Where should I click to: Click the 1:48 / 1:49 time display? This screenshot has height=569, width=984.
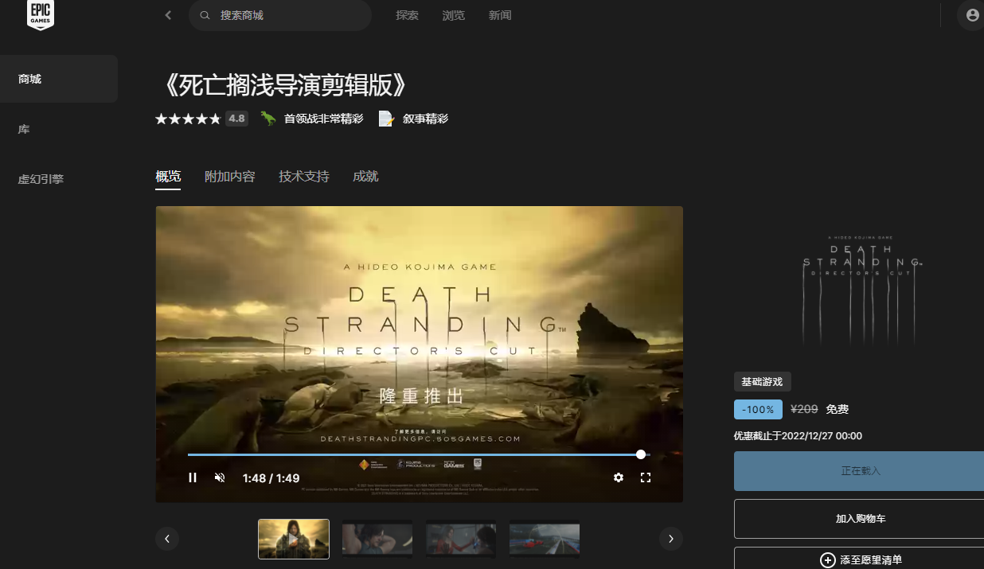(x=271, y=478)
